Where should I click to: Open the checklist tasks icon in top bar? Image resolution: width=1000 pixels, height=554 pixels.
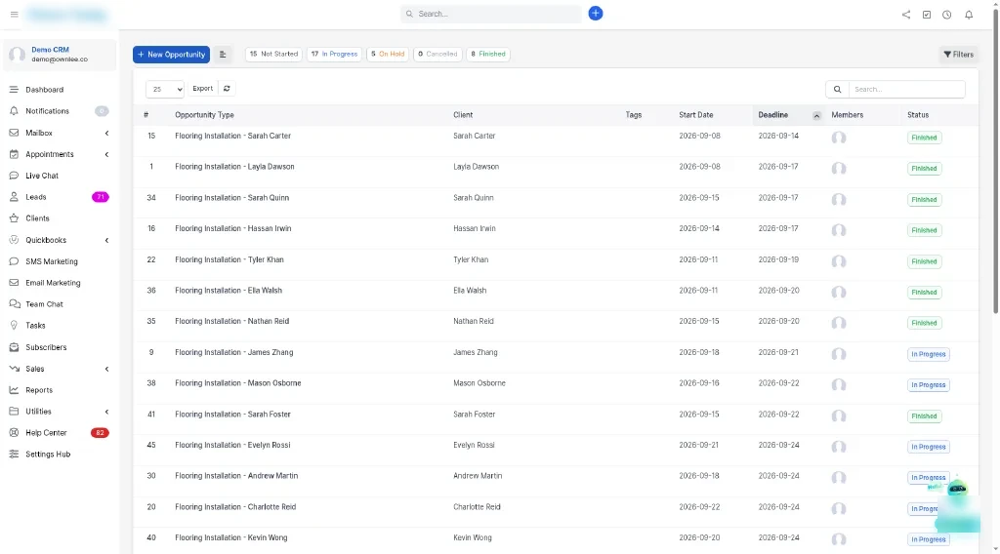coord(926,15)
